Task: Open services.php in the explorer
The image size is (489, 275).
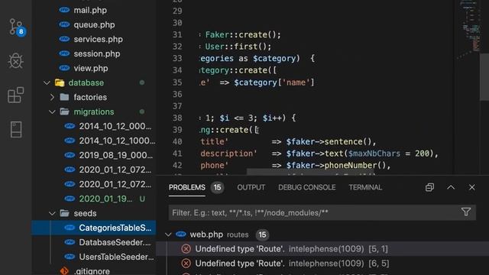Action: coord(99,39)
